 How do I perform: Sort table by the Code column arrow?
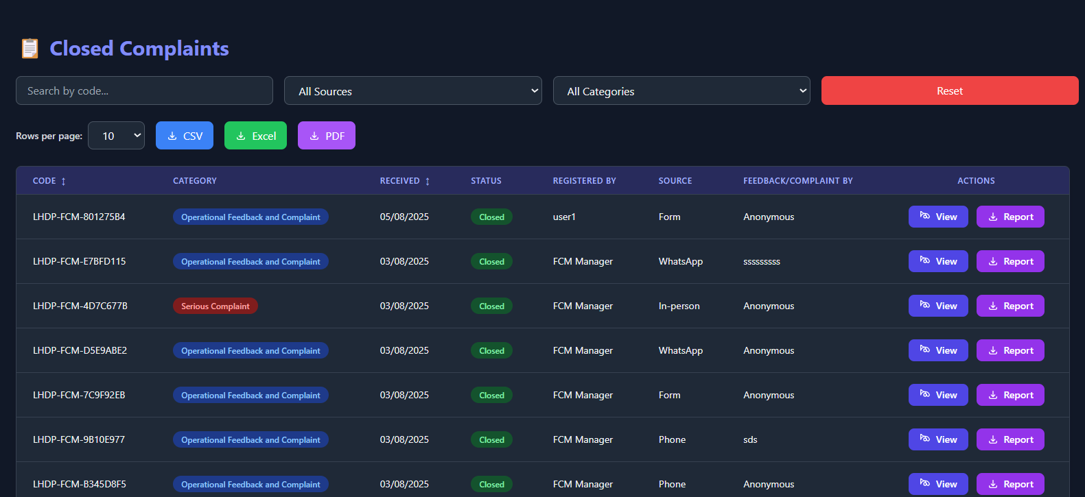(64, 181)
